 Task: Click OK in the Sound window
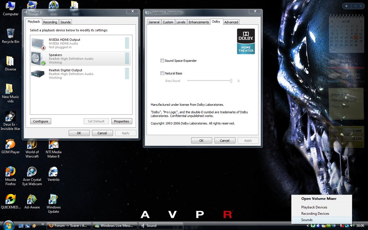[x=79, y=133]
